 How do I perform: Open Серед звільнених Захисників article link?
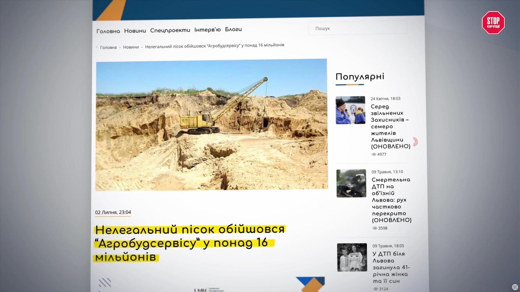click(390, 126)
